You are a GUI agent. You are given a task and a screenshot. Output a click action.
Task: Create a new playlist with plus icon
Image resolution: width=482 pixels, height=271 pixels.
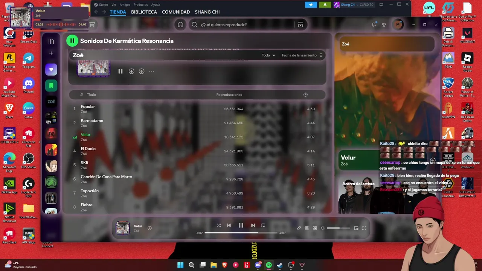(x=51, y=53)
